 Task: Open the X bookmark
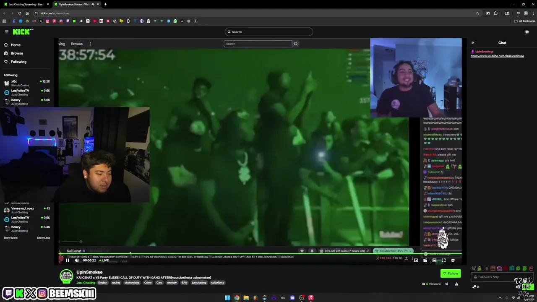(x=41, y=21)
